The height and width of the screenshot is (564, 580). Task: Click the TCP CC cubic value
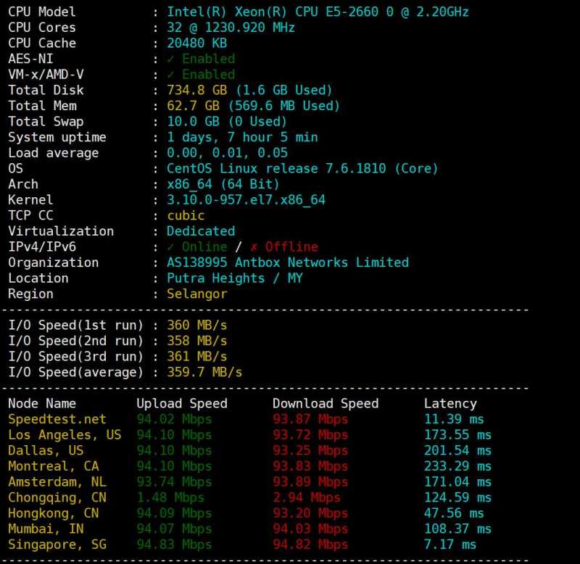[186, 215]
